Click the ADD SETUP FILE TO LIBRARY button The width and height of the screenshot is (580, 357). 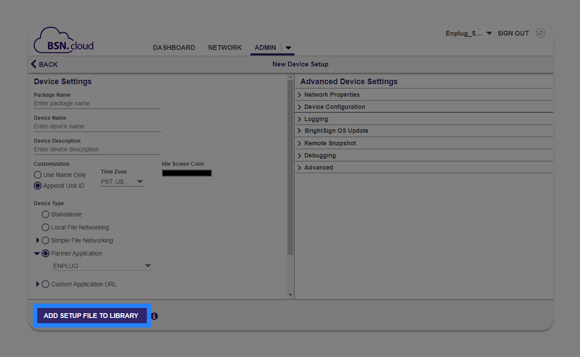92,316
